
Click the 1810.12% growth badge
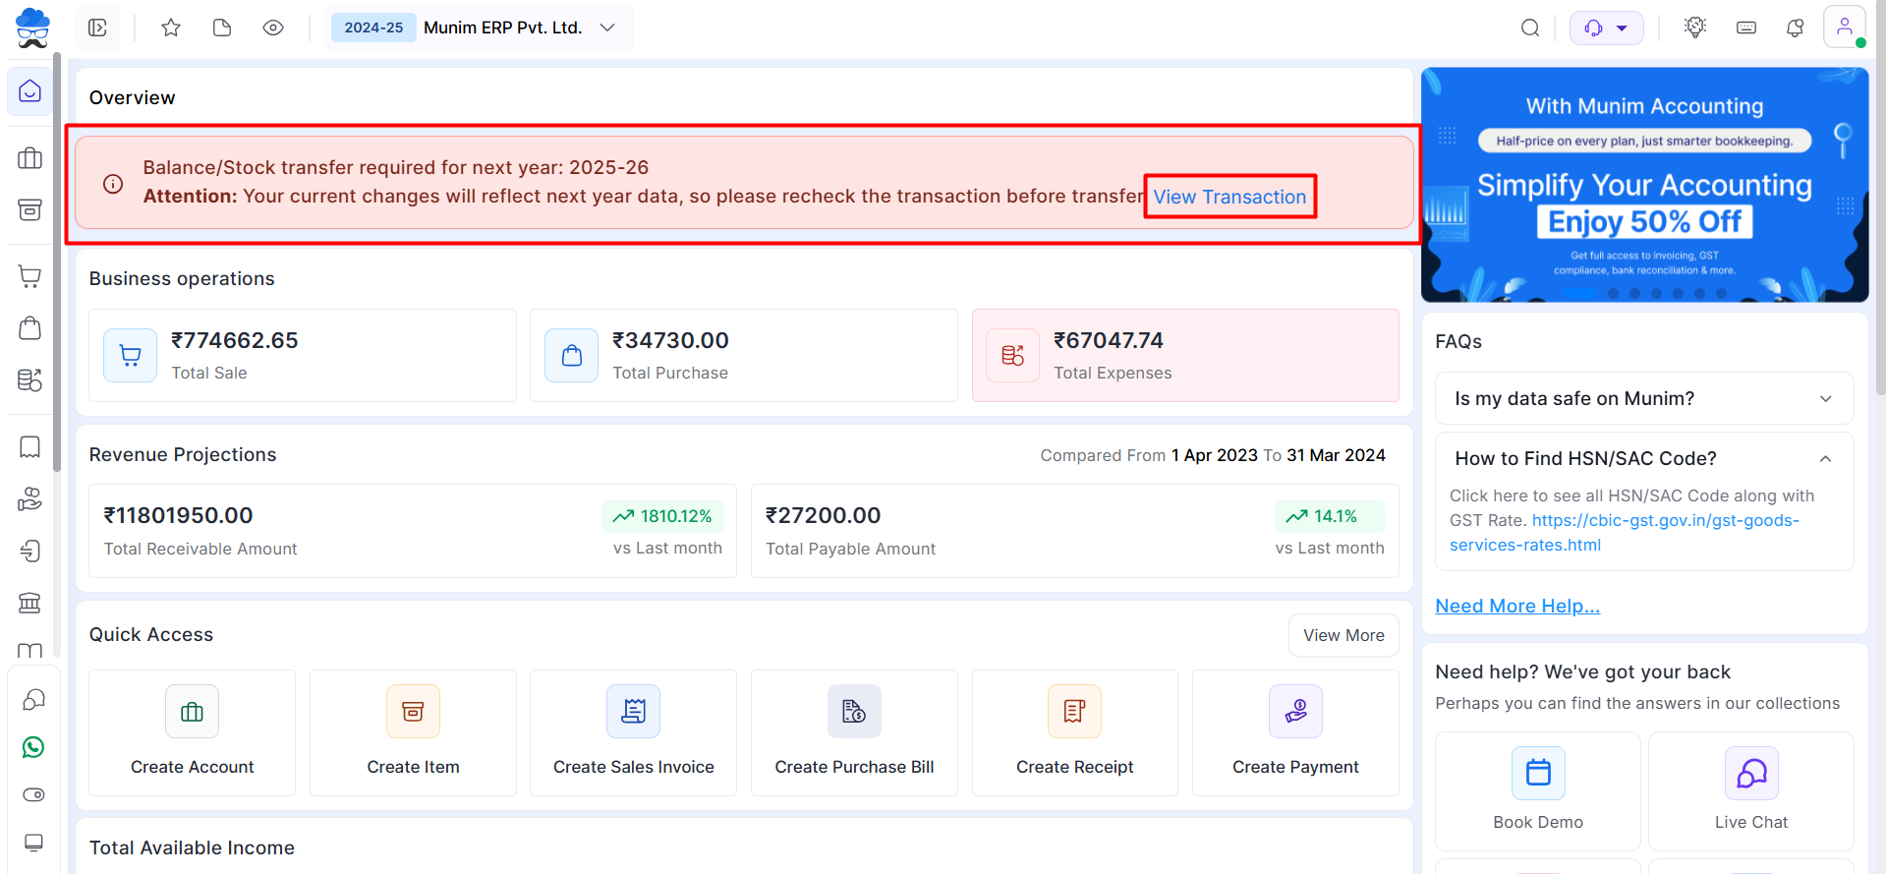[662, 516]
